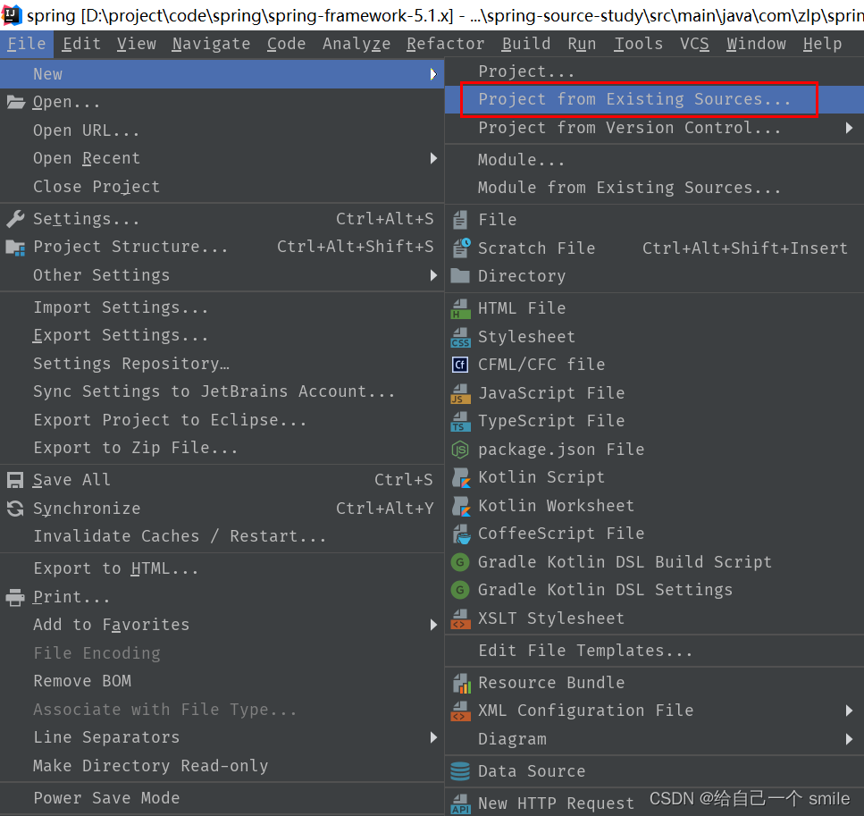Expand the Diagram submenu arrow

coord(849,739)
